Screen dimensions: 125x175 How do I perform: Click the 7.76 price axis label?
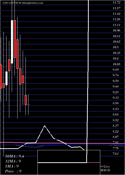(115, 148)
